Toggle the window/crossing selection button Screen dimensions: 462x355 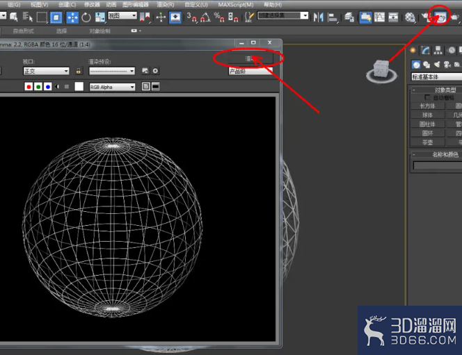click(56, 17)
